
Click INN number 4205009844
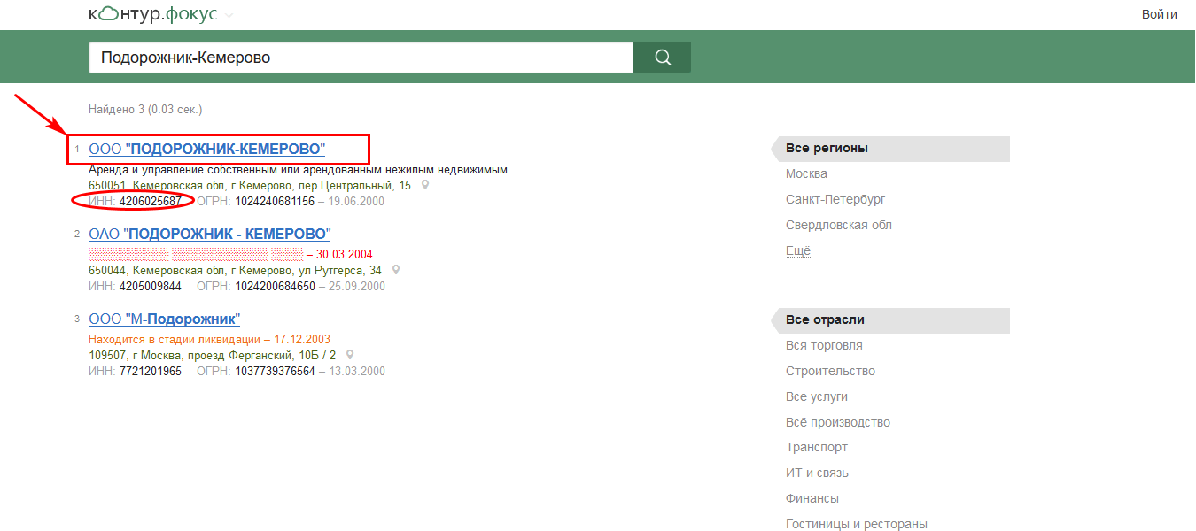(x=151, y=286)
